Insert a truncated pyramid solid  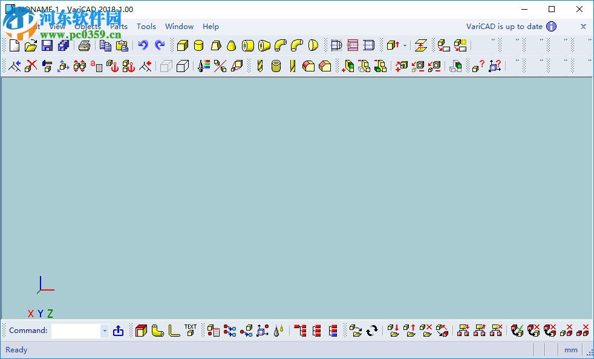215,45
